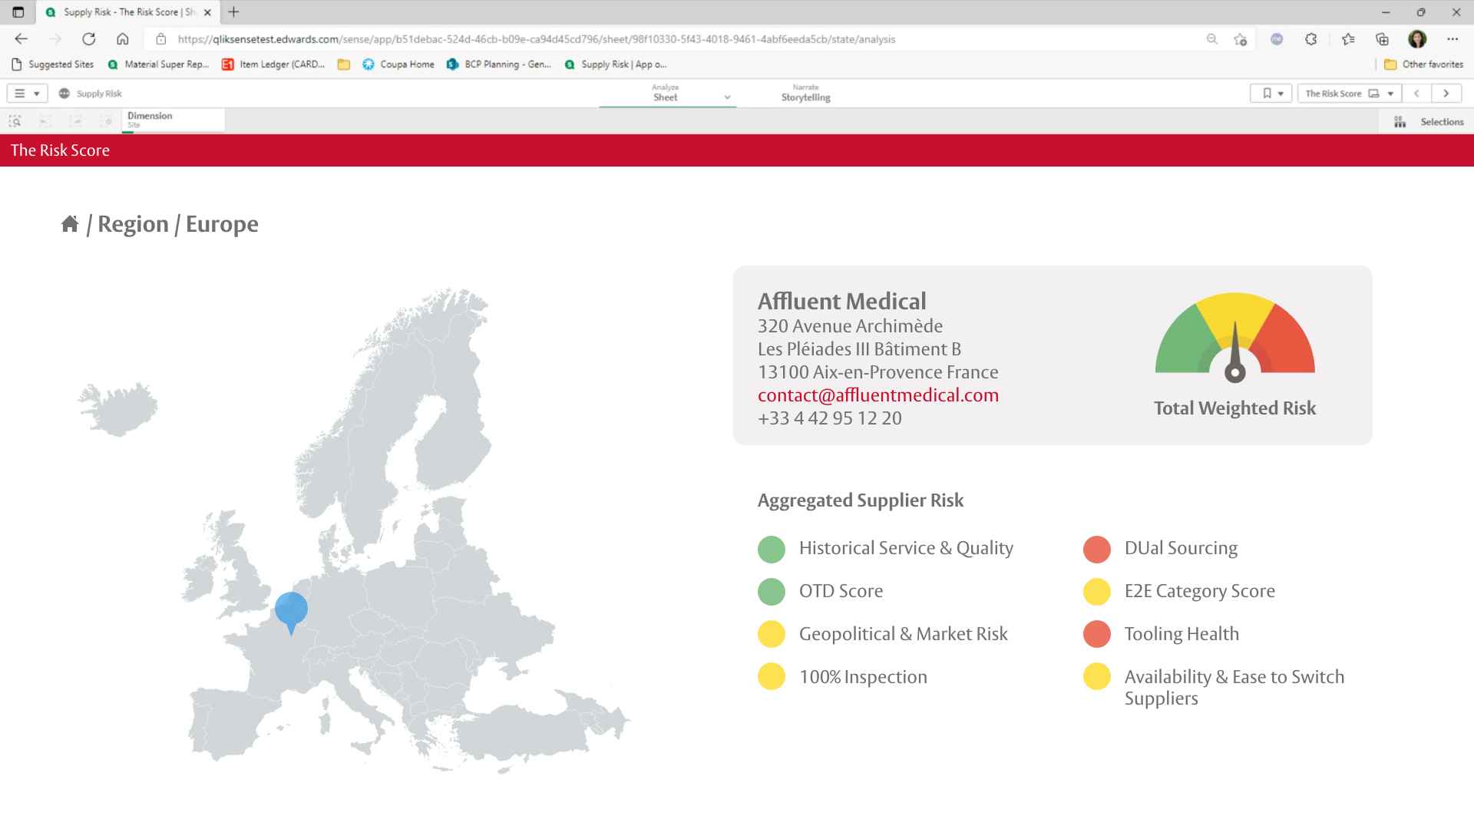Open the bookmarks dropdown
Screen dimensions: 1474x829
tap(1271, 94)
